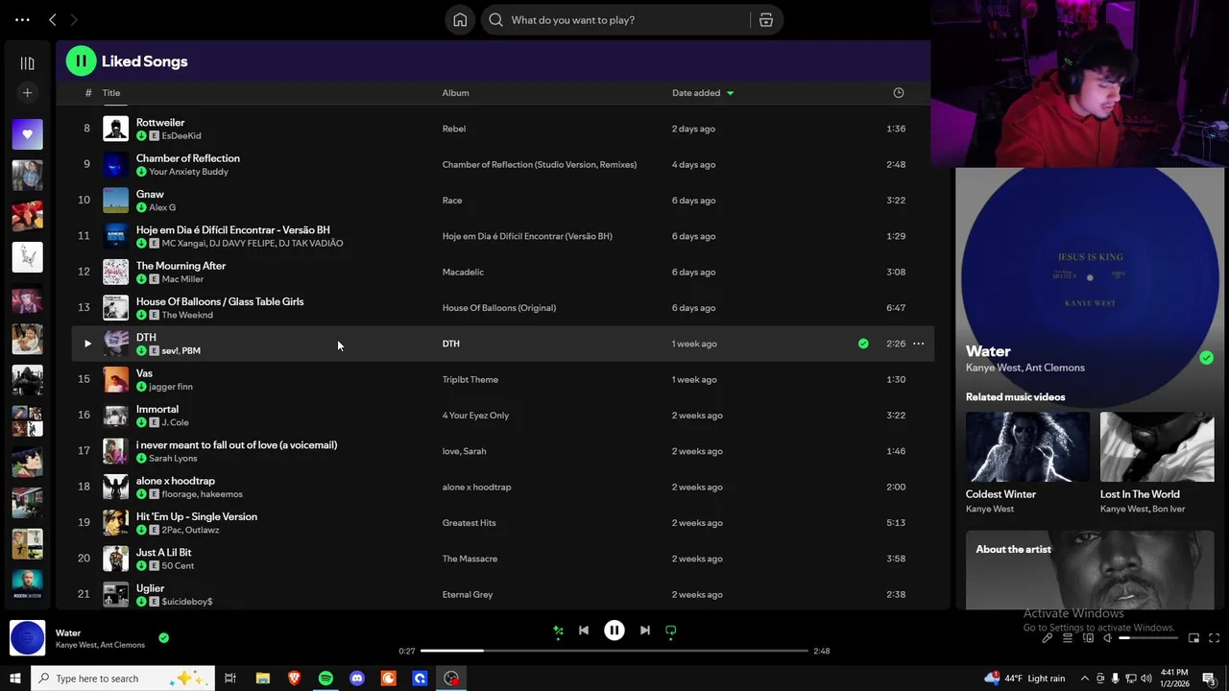The width and height of the screenshot is (1229, 691).
Task: Open The Weeknd artist link
Action: tap(187, 315)
